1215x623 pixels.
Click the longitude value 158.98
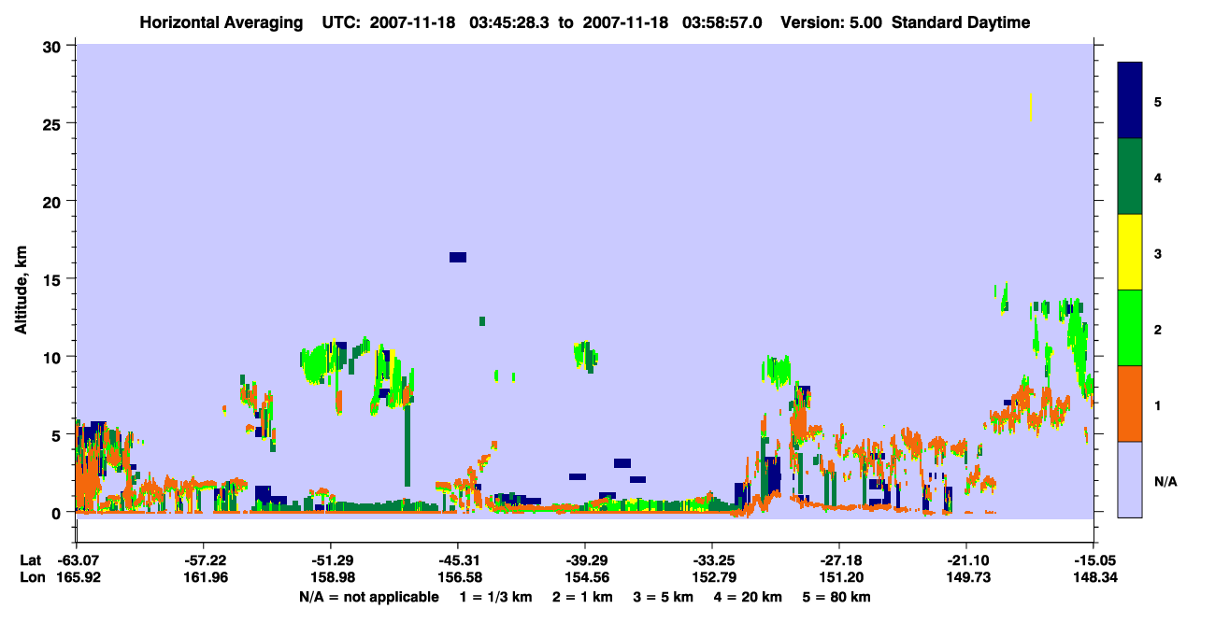331,577
